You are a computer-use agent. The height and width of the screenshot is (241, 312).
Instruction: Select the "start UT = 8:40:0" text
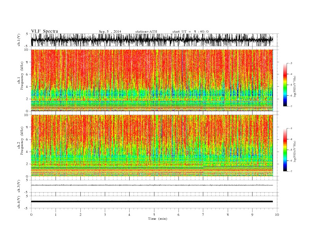point(190,32)
